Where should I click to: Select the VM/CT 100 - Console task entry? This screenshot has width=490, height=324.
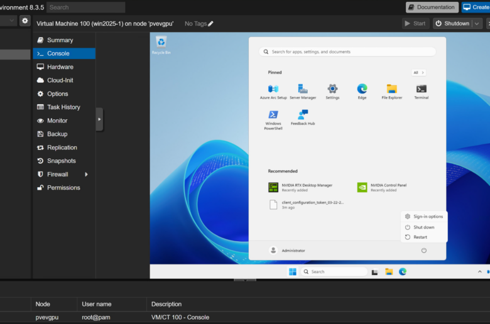coord(245,317)
